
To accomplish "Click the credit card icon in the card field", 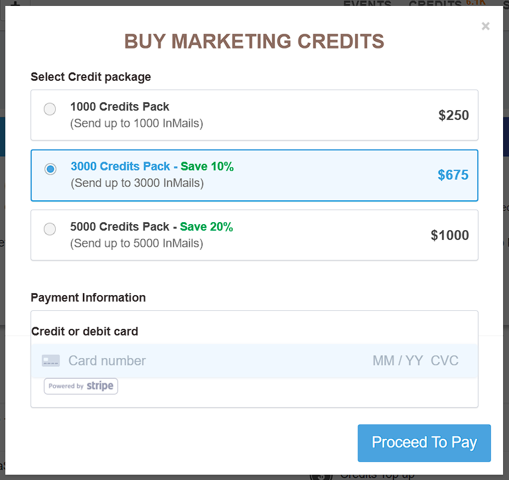I will tap(51, 361).
